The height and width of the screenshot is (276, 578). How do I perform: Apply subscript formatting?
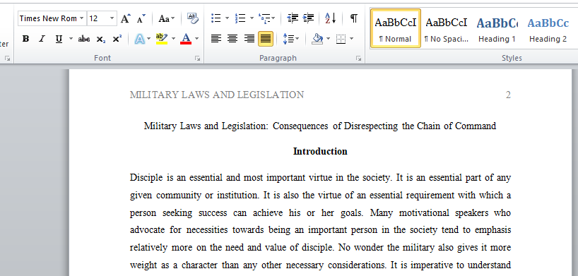(x=100, y=39)
